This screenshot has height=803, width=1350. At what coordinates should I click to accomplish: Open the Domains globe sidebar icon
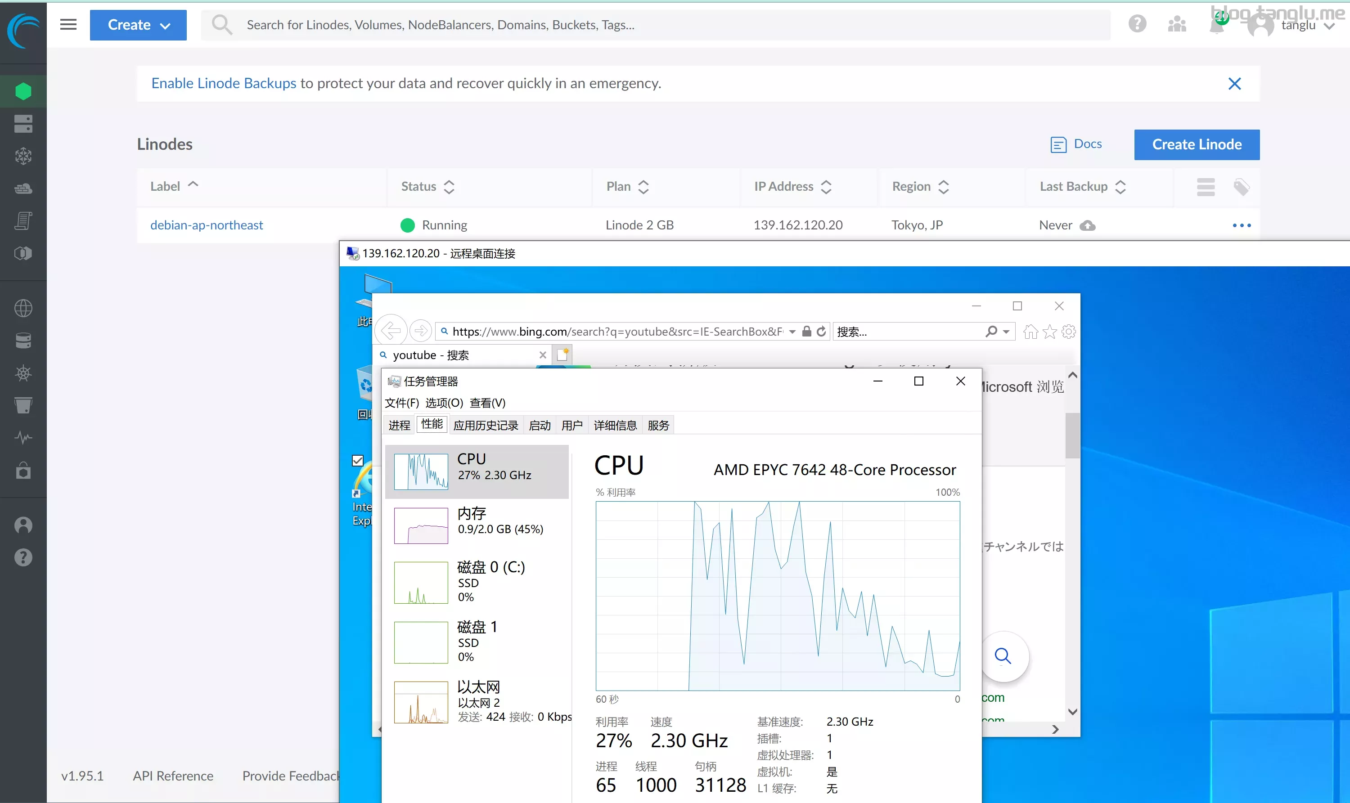23,308
